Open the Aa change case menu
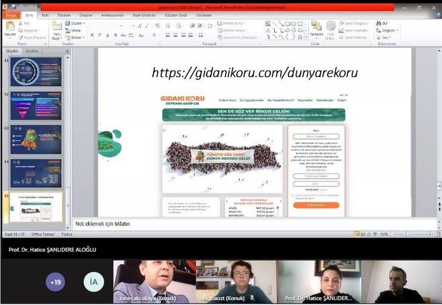Viewport: 442px width, 305px height. click(x=141, y=35)
